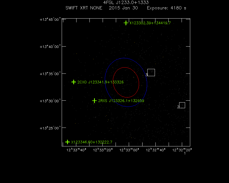229x183 pixels.
Task: Click the declination label +13°25'00"
Action: coord(50,128)
